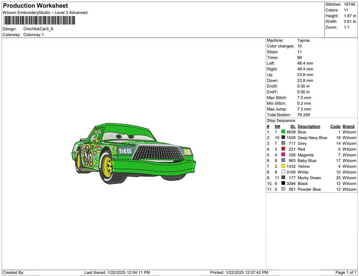Image resolution: width=359 pixels, height=276 pixels.
Task: Click the 'Page 1 of 1' footer text
Action: click(x=346, y=272)
